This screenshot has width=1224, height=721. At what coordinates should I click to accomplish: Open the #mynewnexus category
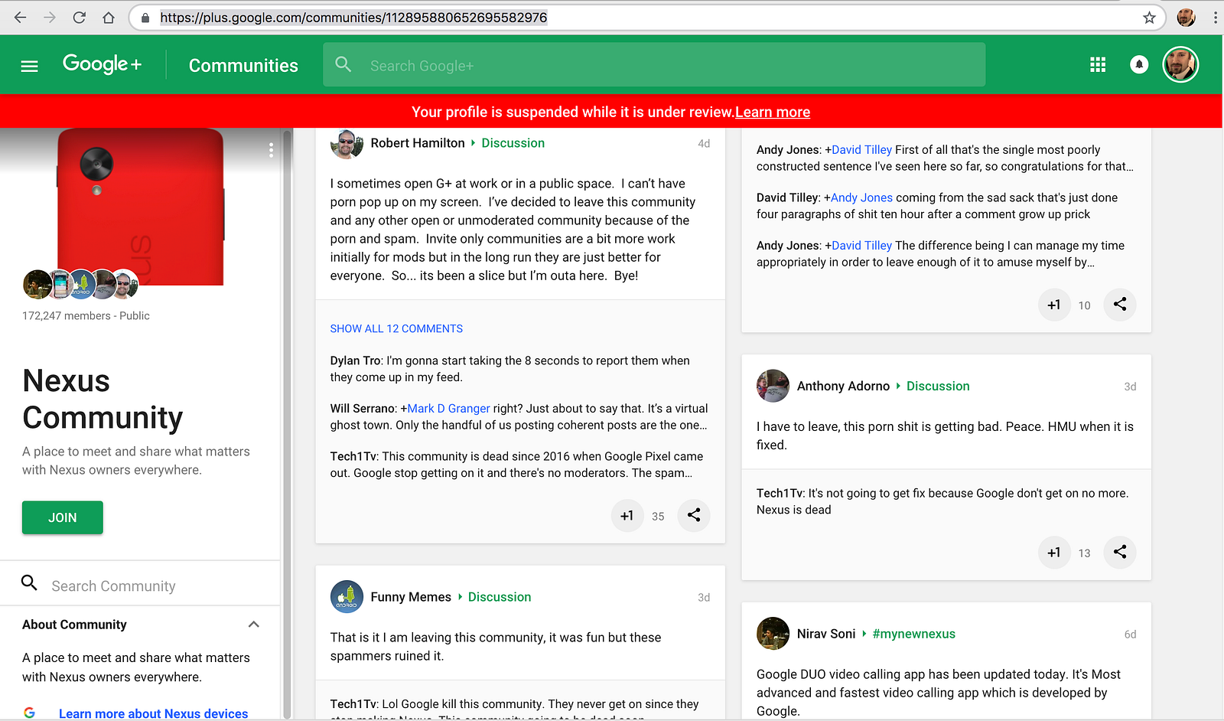[x=913, y=634]
